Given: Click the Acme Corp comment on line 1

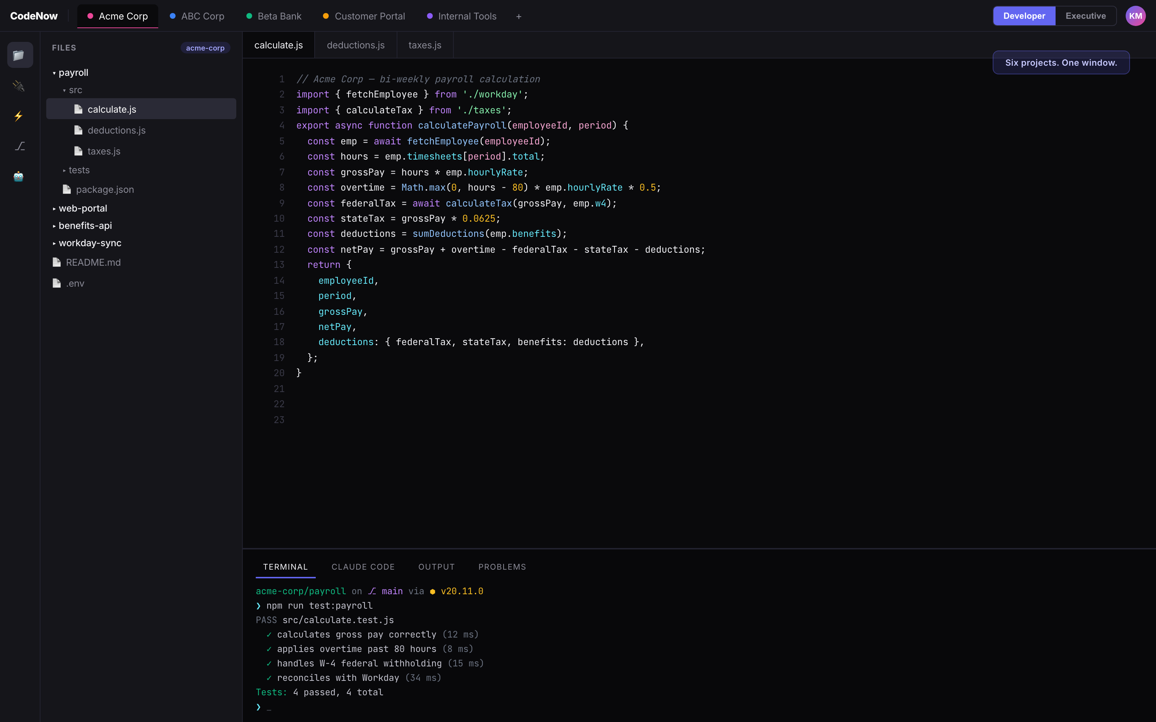Looking at the screenshot, I should click(x=418, y=79).
